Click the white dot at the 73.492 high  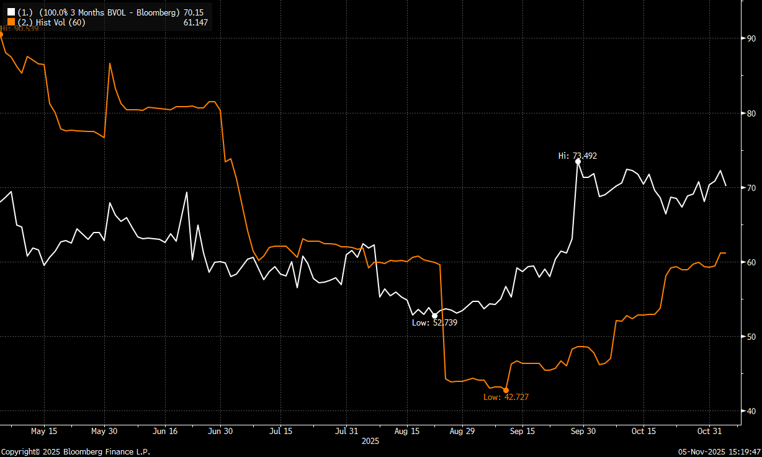point(578,161)
